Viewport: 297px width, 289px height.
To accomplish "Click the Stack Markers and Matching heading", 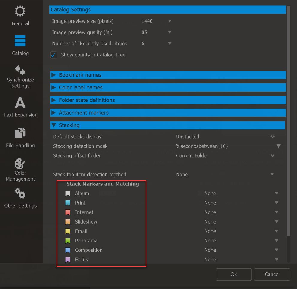I will (102, 184).
